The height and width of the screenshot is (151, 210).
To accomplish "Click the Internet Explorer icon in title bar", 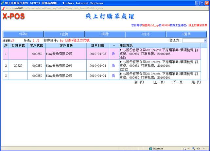I will 3,3.
